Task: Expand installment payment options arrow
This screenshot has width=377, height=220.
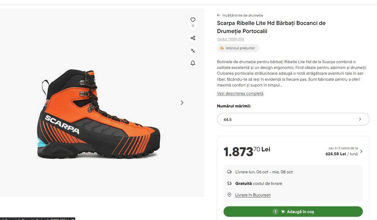Action: (362, 152)
